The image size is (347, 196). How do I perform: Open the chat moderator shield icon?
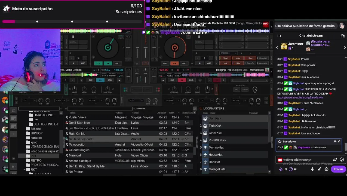point(312,169)
